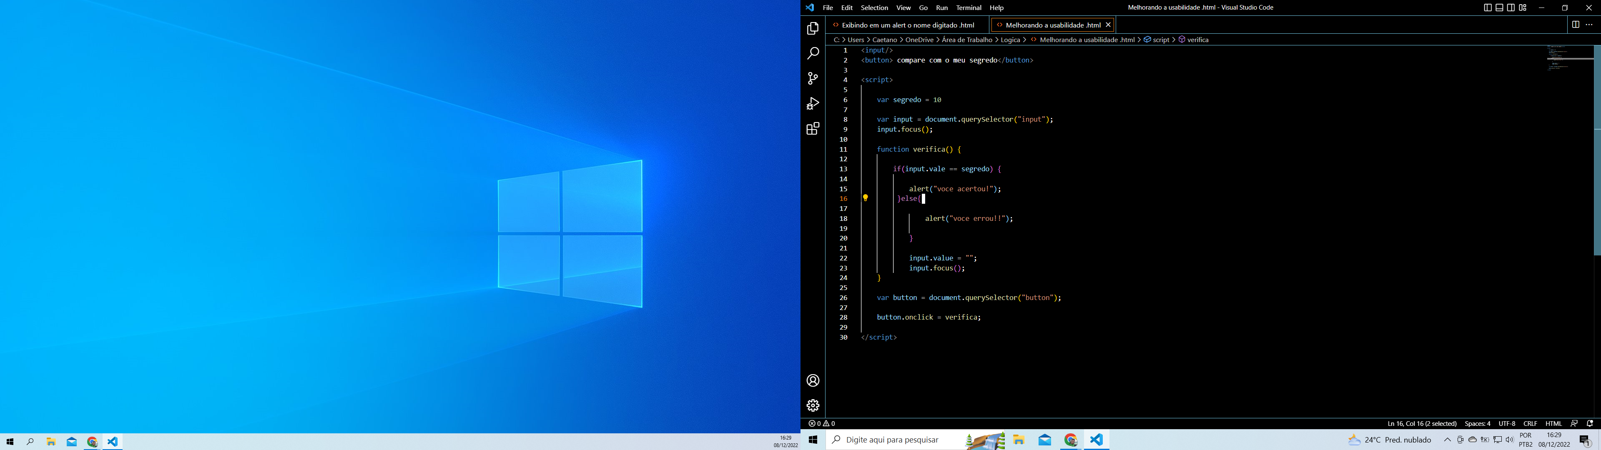Expand the OneDrive breadcrumb segment
The image size is (1601, 450).
[919, 40]
